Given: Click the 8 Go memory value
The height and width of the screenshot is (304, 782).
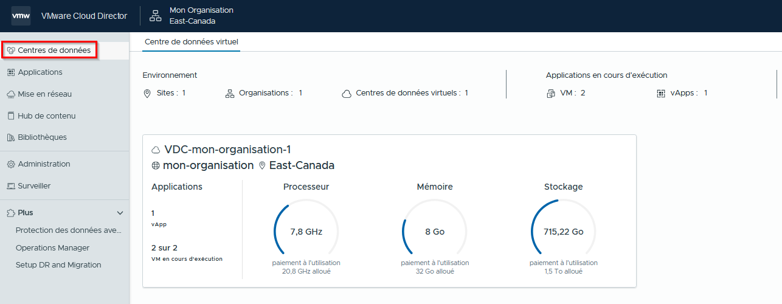Looking at the screenshot, I should (435, 232).
